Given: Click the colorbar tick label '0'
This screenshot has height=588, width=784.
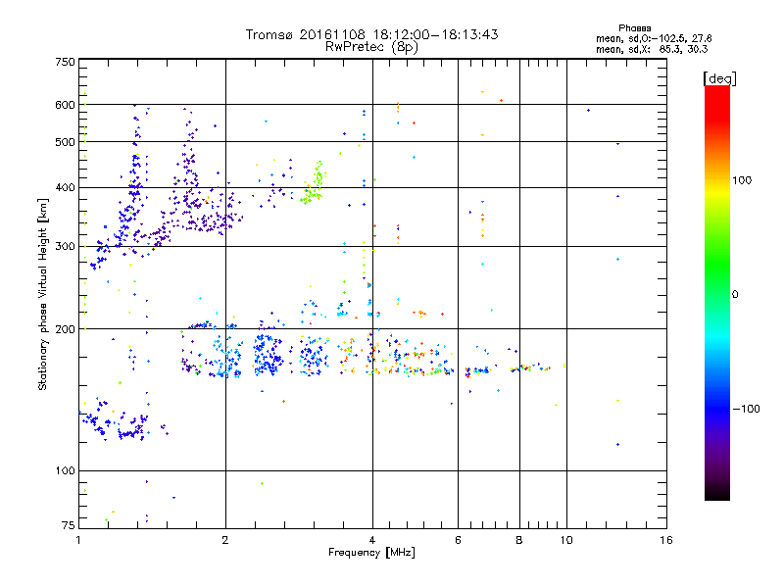Looking at the screenshot, I should 735,295.
